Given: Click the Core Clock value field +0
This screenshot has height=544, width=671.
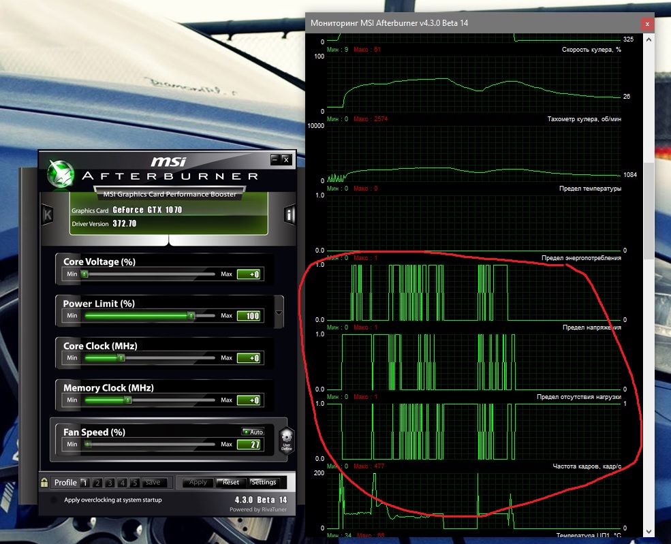Looking at the screenshot, I should 249,358.
